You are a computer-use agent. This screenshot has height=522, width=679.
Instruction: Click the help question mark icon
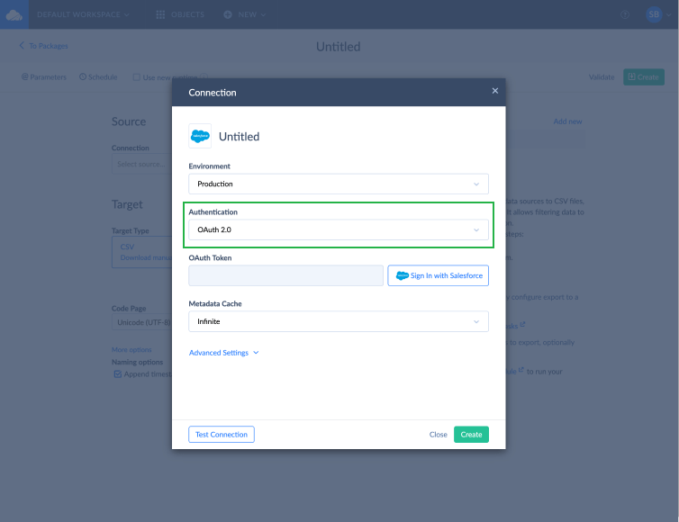[x=624, y=14]
